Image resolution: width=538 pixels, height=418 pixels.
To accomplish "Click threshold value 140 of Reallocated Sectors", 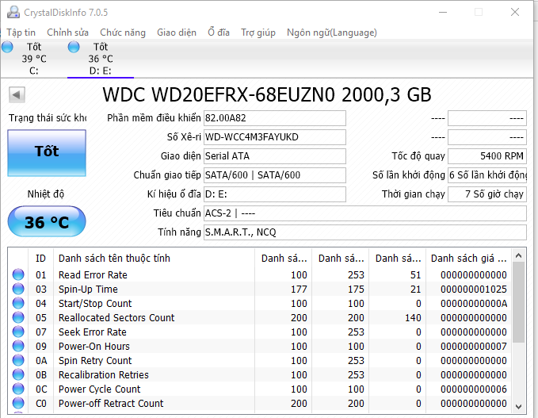I will 413,318.
